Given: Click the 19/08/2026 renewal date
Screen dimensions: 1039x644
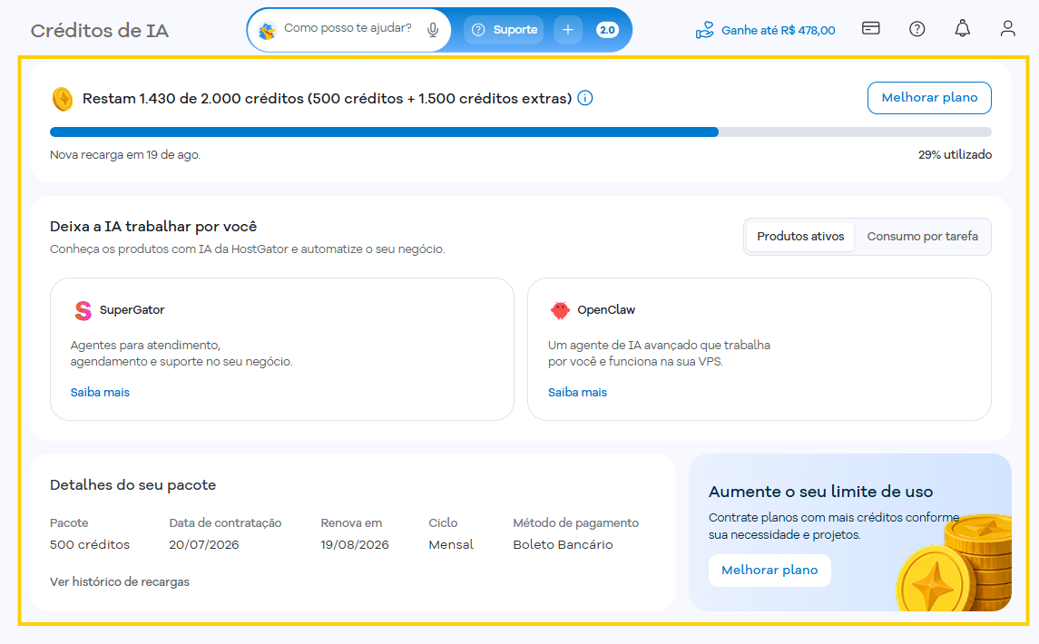Looking at the screenshot, I should coord(355,544).
